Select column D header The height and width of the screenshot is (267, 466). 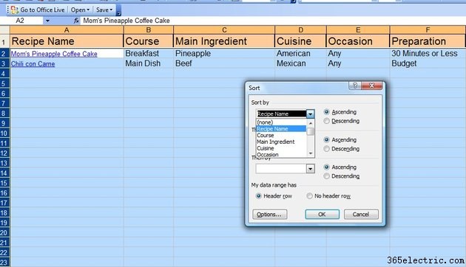tap(300, 30)
